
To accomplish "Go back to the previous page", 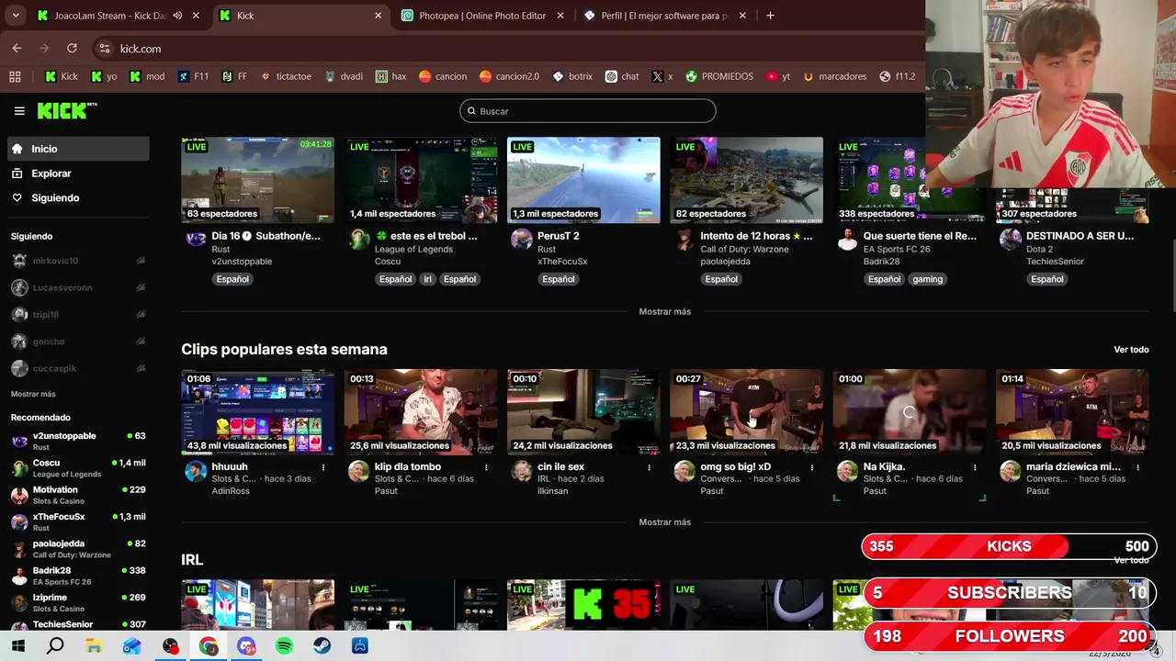I will click(x=17, y=49).
